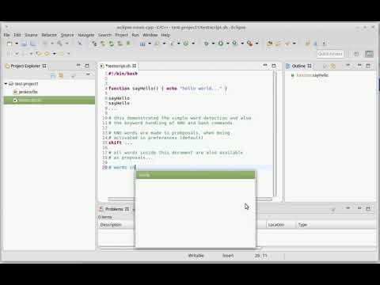Click the editor vertical scrollbar
Screen dimensions: 380x285
[x=275, y=134]
